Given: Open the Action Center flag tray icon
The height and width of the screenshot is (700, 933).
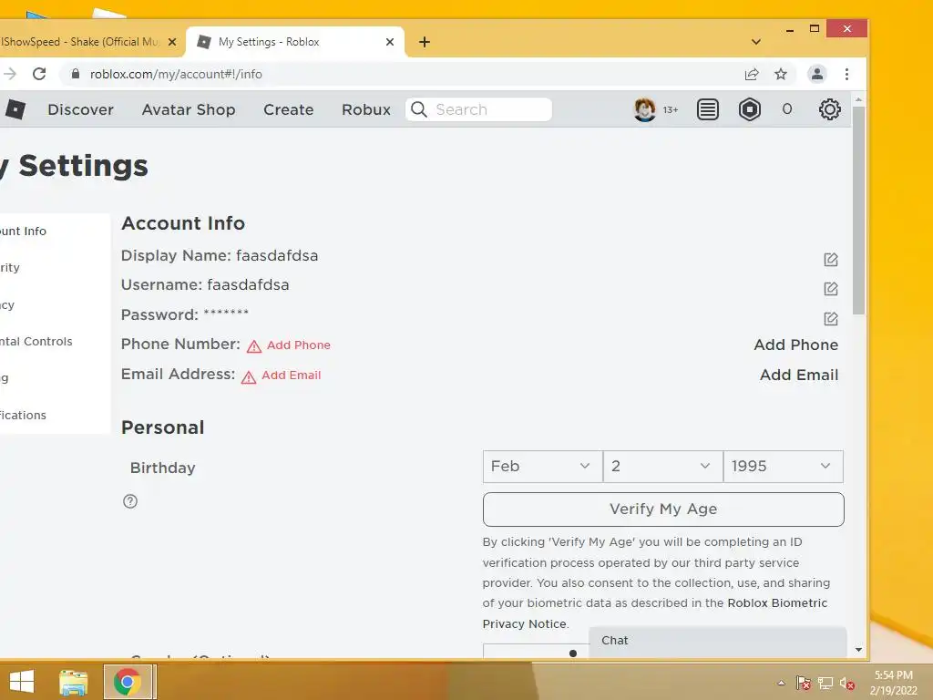Looking at the screenshot, I should pyautogui.click(x=804, y=684).
